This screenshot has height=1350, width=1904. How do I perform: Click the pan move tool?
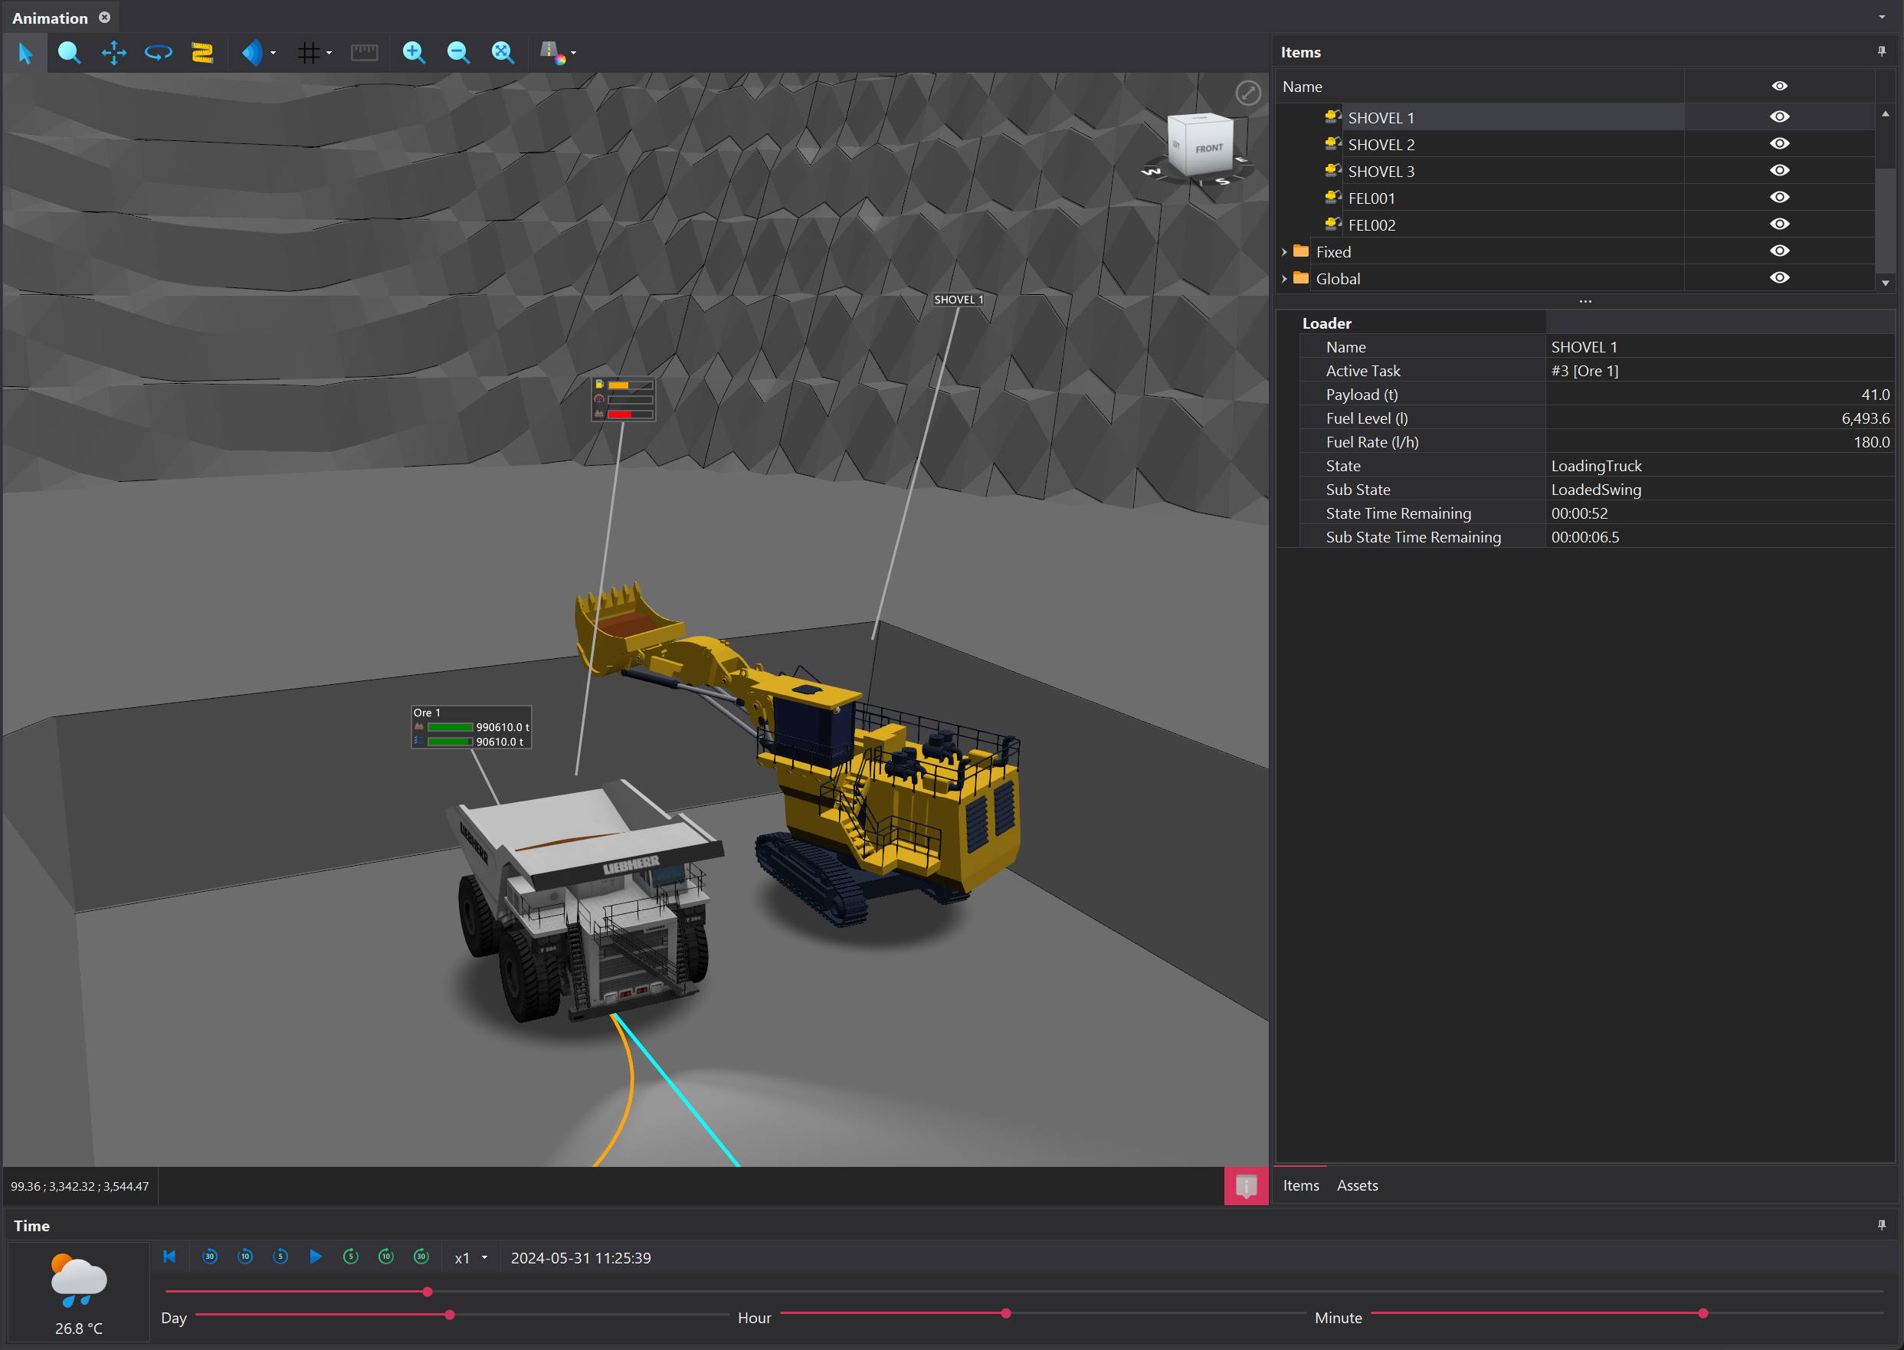click(x=114, y=52)
